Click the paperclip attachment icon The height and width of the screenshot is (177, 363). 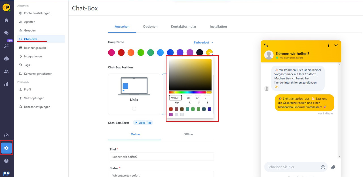333,167
